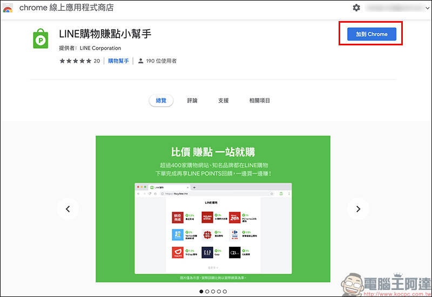Click the 190 位使用者 text
Viewport: 432px width, 297px height.
pos(161,61)
